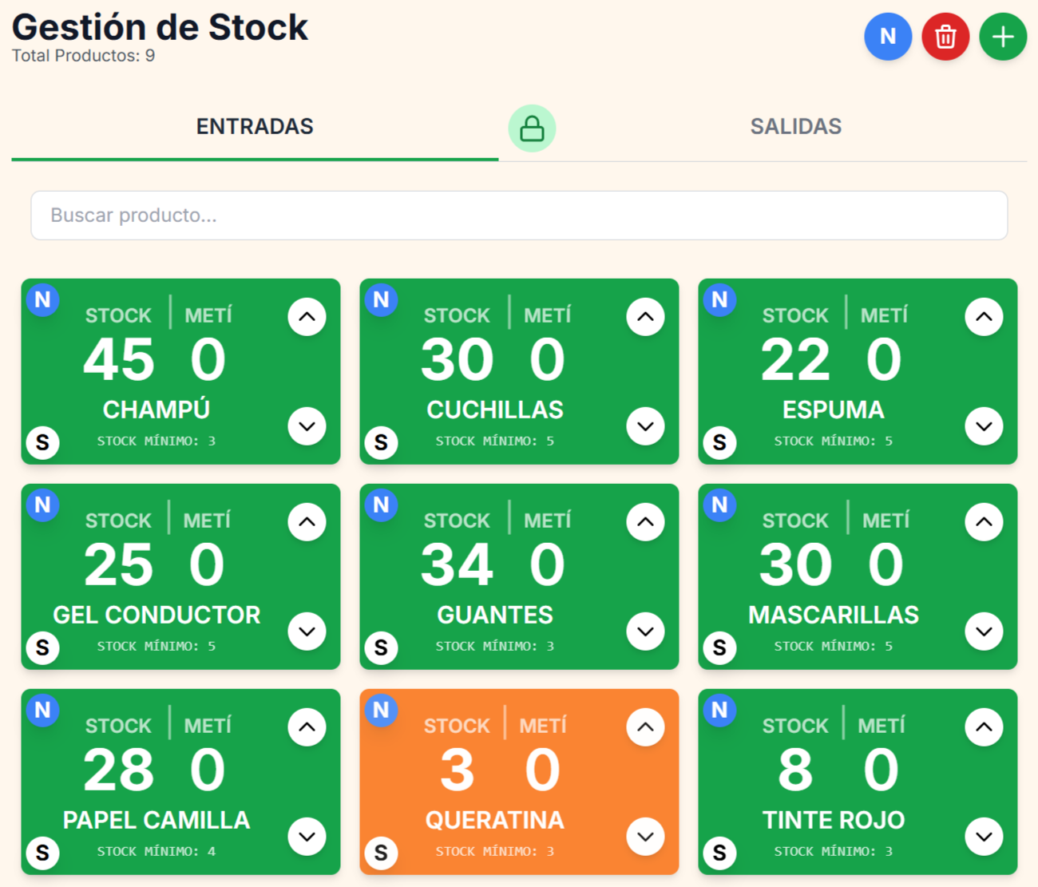Image resolution: width=1038 pixels, height=887 pixels.
Task: Click the S badge on the Cuchillas card
Action: (x=382, y=444)
